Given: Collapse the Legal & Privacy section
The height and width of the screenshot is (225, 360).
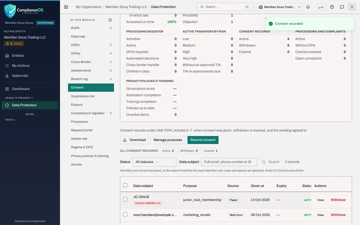Looking at the screenshot, I should coord(19,98).
